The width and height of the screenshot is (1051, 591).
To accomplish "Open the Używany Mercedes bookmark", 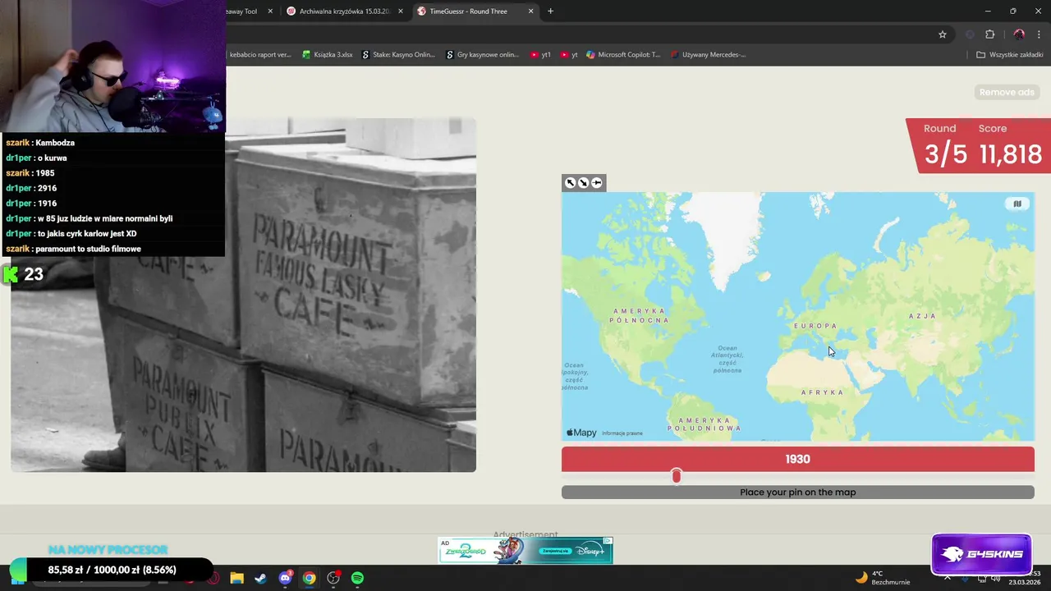I will (x=708, y=55).
